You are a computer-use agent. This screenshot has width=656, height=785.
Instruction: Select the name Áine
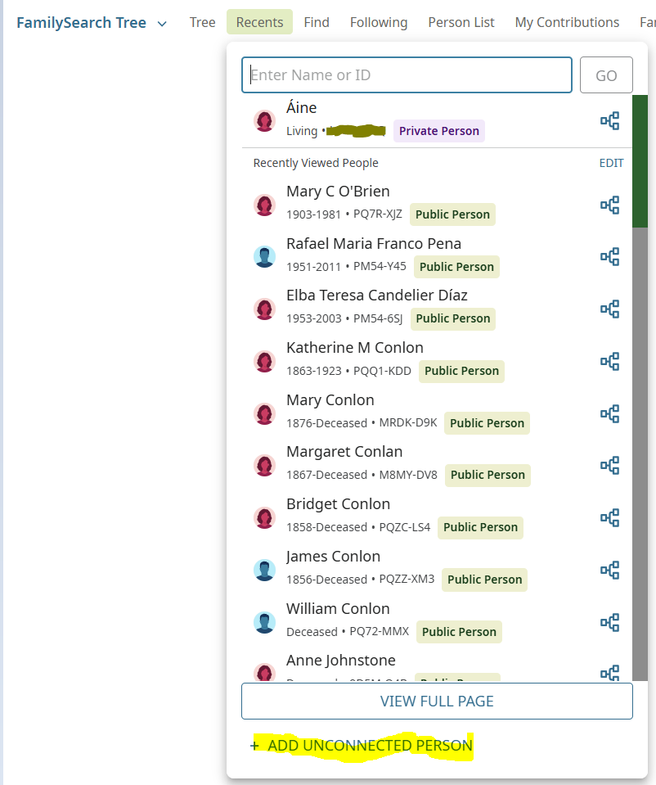[301, 107]
